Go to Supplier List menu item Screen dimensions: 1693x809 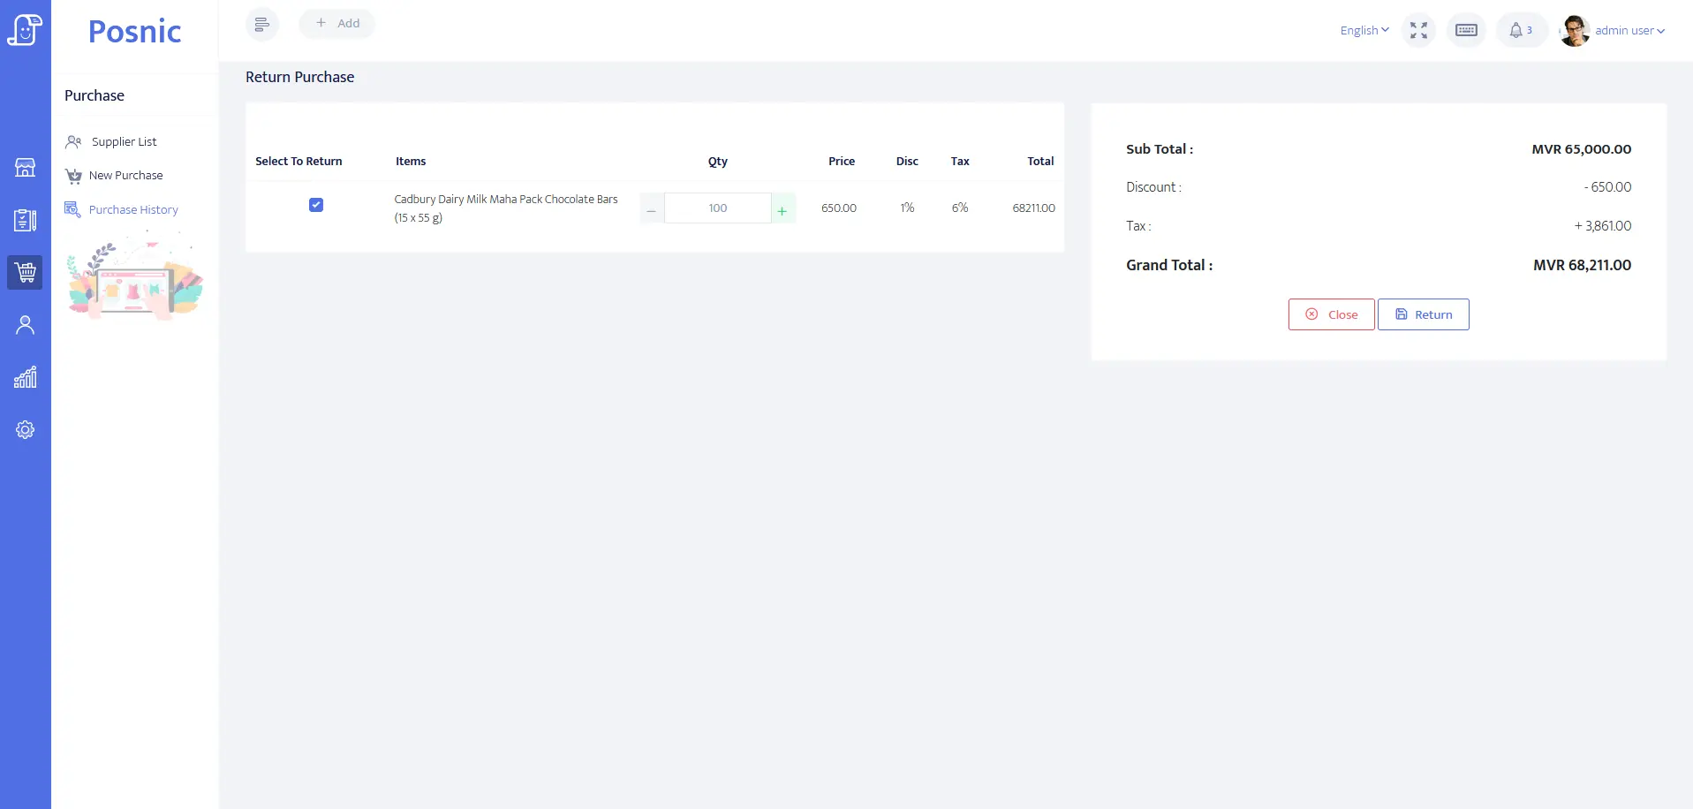pyautogui.click(x=124, y=142)
